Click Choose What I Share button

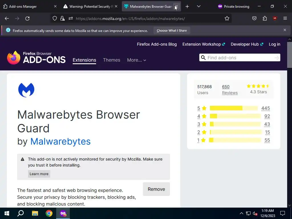click(x=172, y=31)
